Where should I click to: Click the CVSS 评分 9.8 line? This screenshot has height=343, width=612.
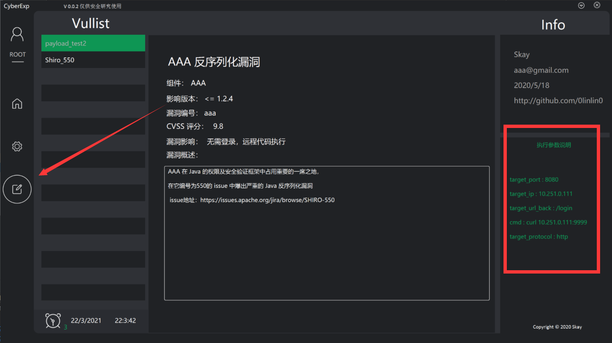(195, 127)
